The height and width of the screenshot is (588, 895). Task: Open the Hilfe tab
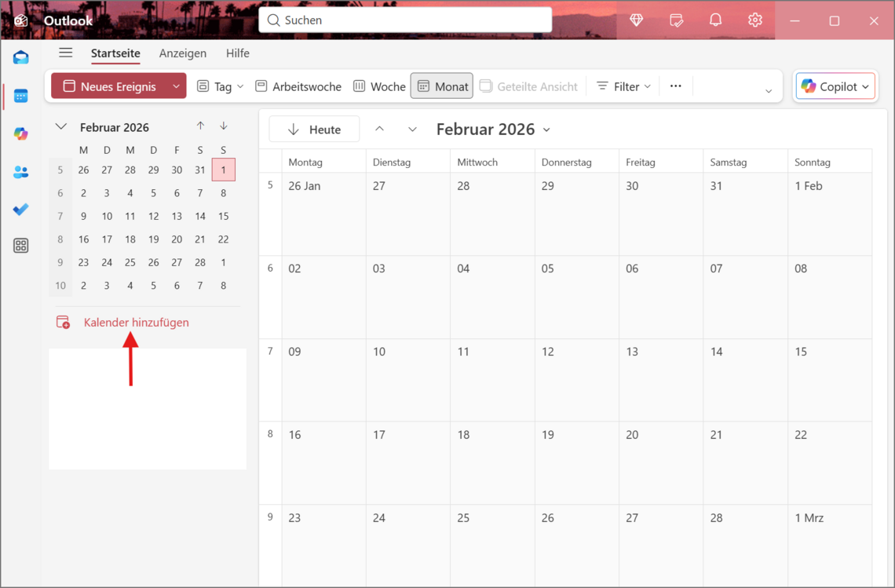[x=237, y=53]
